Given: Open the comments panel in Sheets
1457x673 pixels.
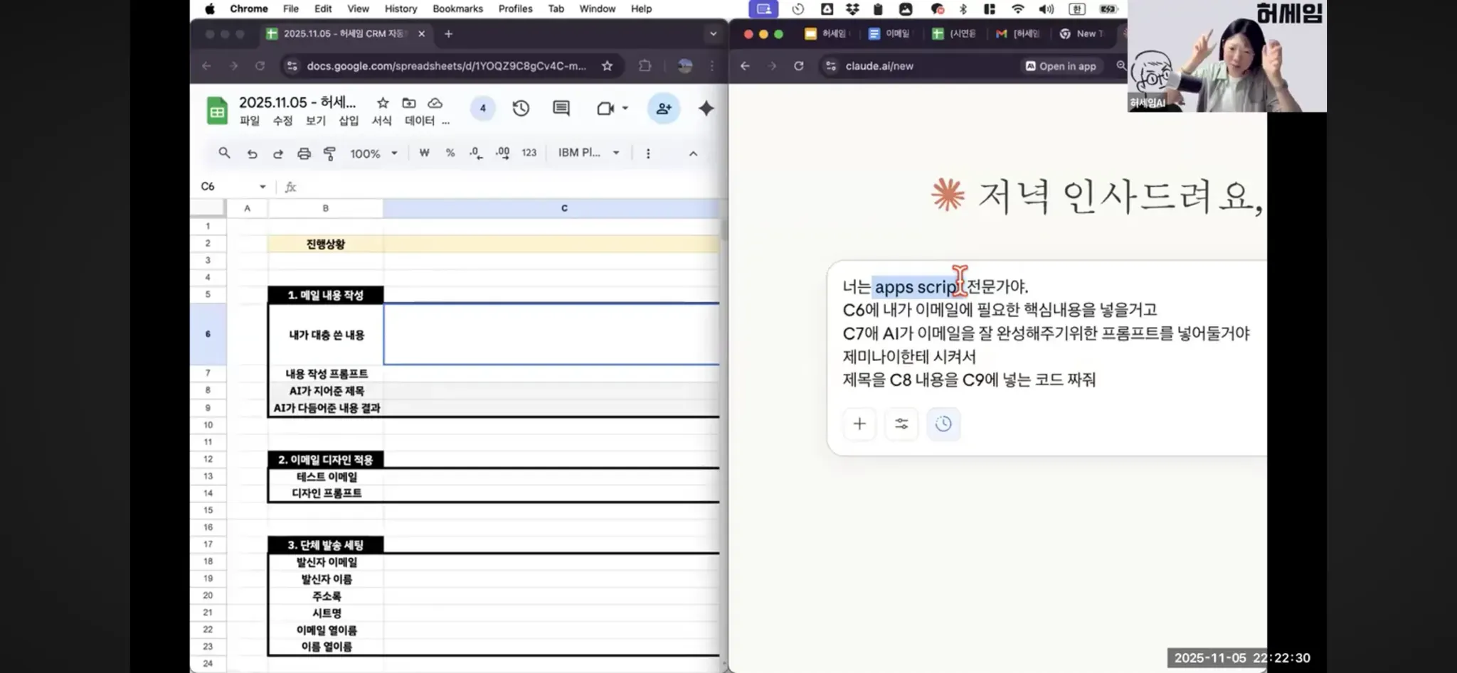Looking at the screenshot, I should tap(561, 108).
